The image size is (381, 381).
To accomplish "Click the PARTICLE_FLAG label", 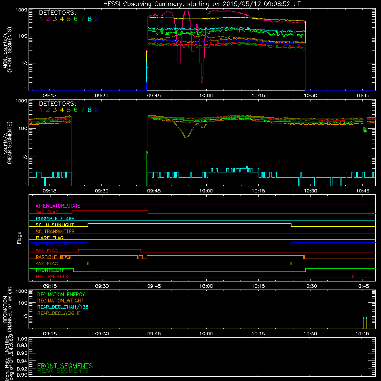I will click(x=53, y=257).
